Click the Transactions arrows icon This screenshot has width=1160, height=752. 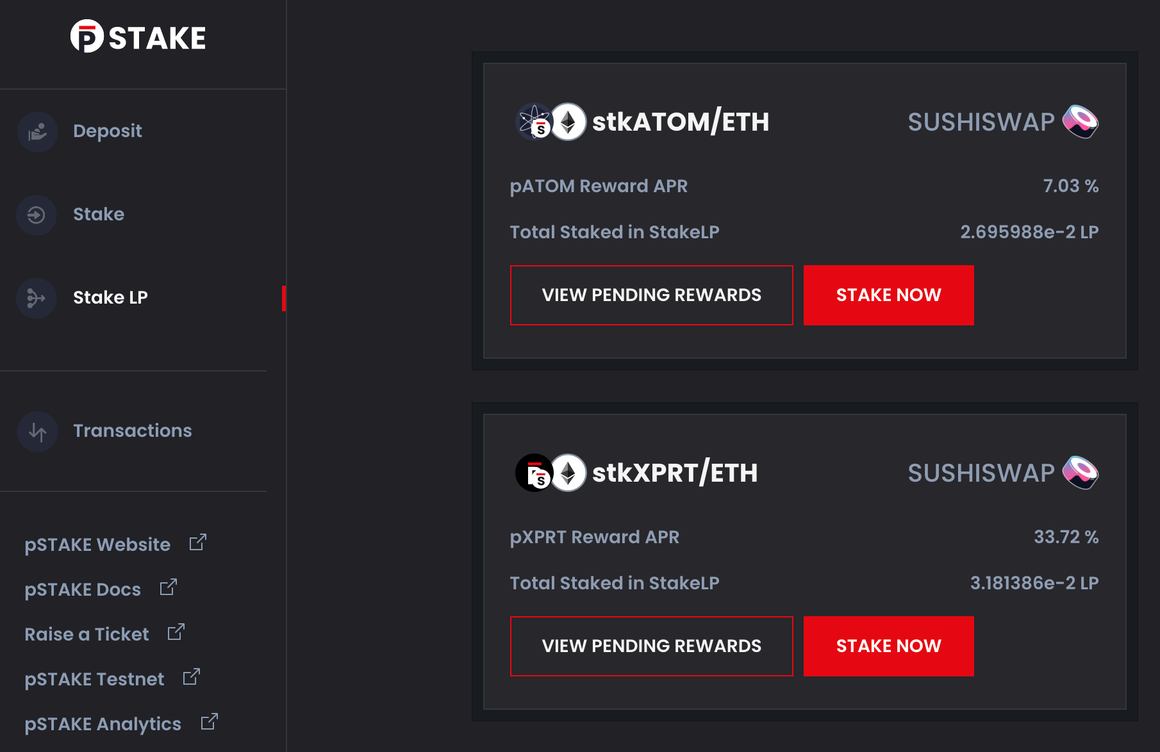[x=37, y=431]
